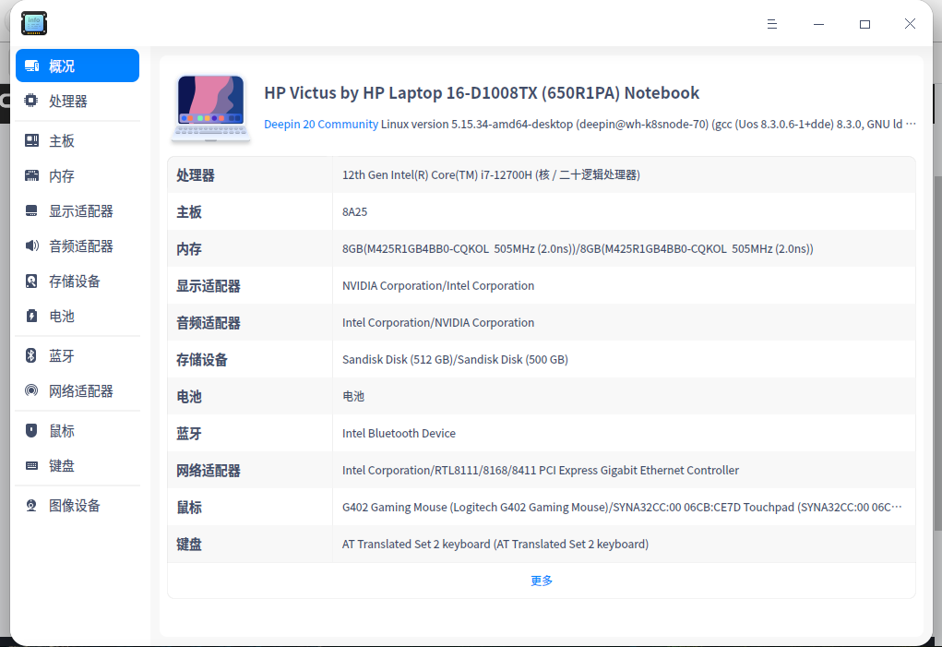
Task: Click the 主板 row label in table
Action: 188,212
